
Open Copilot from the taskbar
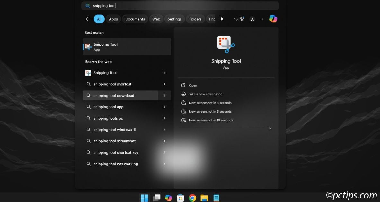click(x=168, y=198)
